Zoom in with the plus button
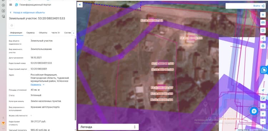This screenshot has width=268, height=131. pos(263,114)
